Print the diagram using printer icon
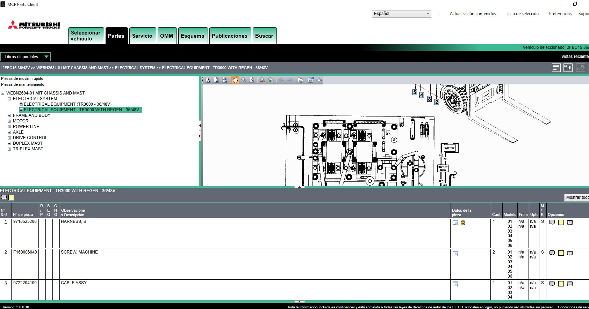 pos(300,80)
